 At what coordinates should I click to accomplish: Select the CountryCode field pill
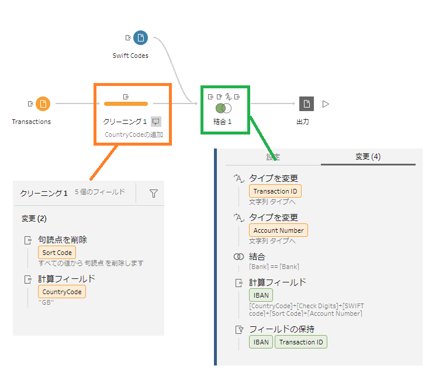click(x=62, y=292)
